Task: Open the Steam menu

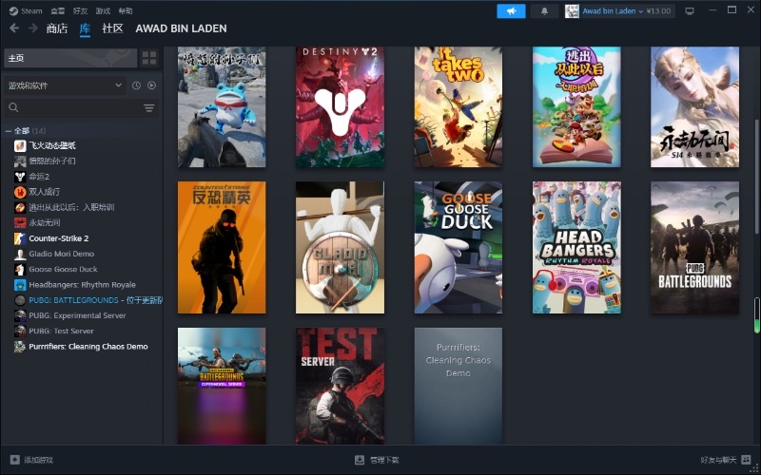Action: click(31, 11)
